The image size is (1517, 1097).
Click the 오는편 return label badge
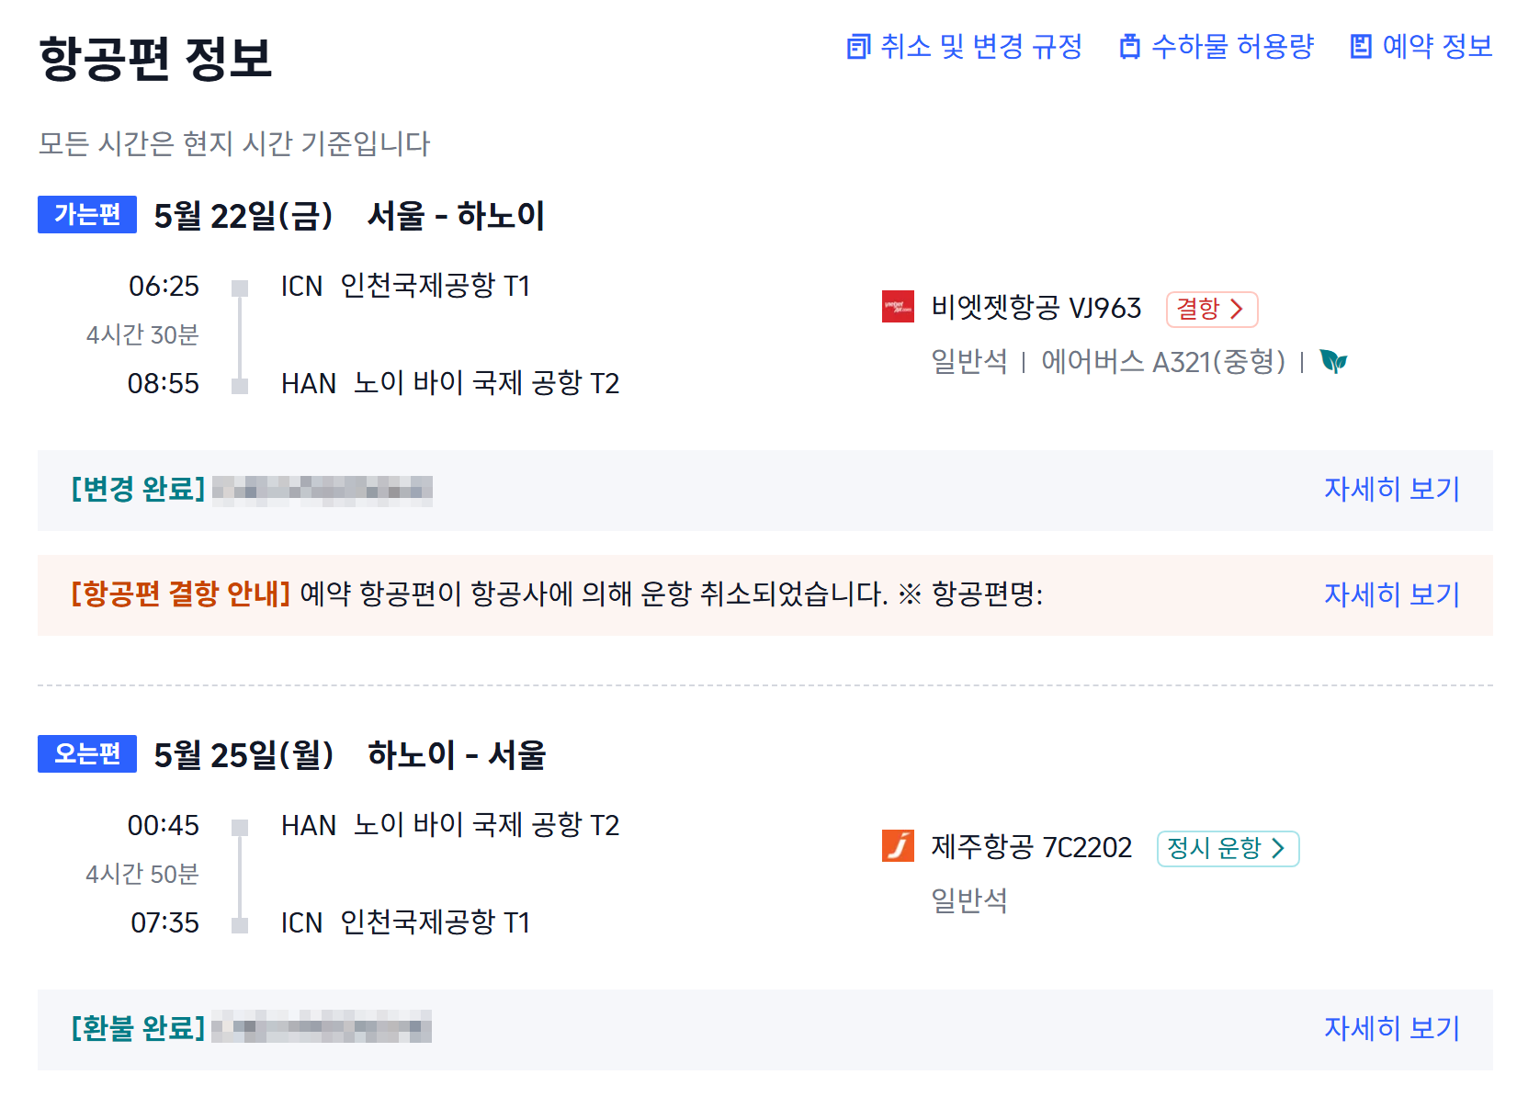87,753
